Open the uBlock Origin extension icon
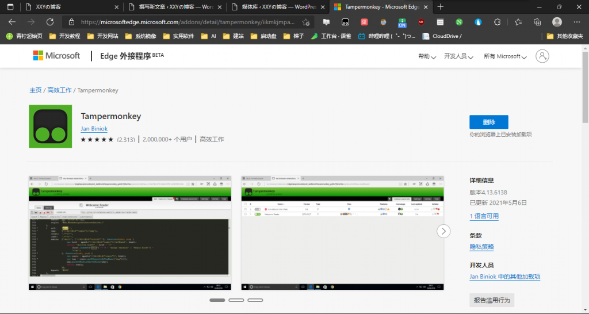This screenshot has width=589, height=314. [421, 22]
